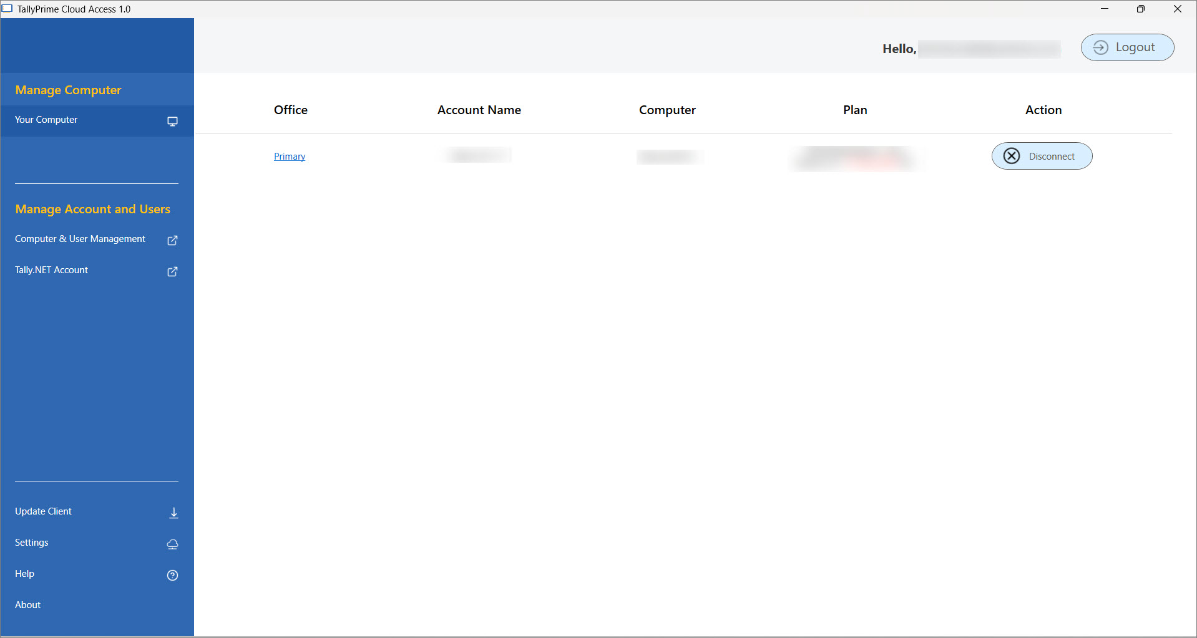
Task: Open the Primary office link
Action: [290, 156]
